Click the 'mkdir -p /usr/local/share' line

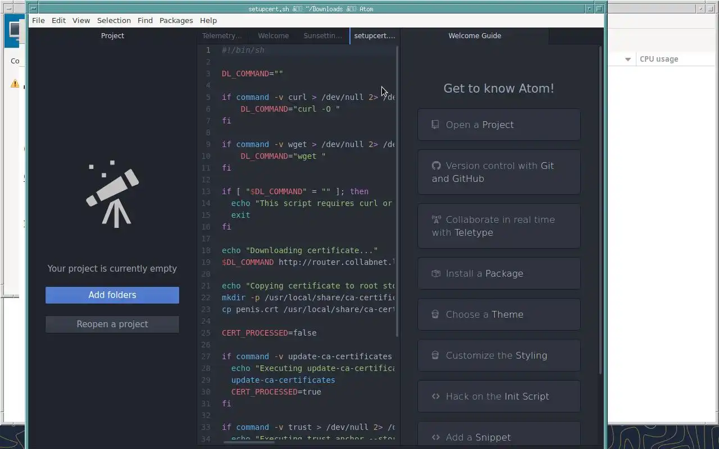tap(308, 297)
